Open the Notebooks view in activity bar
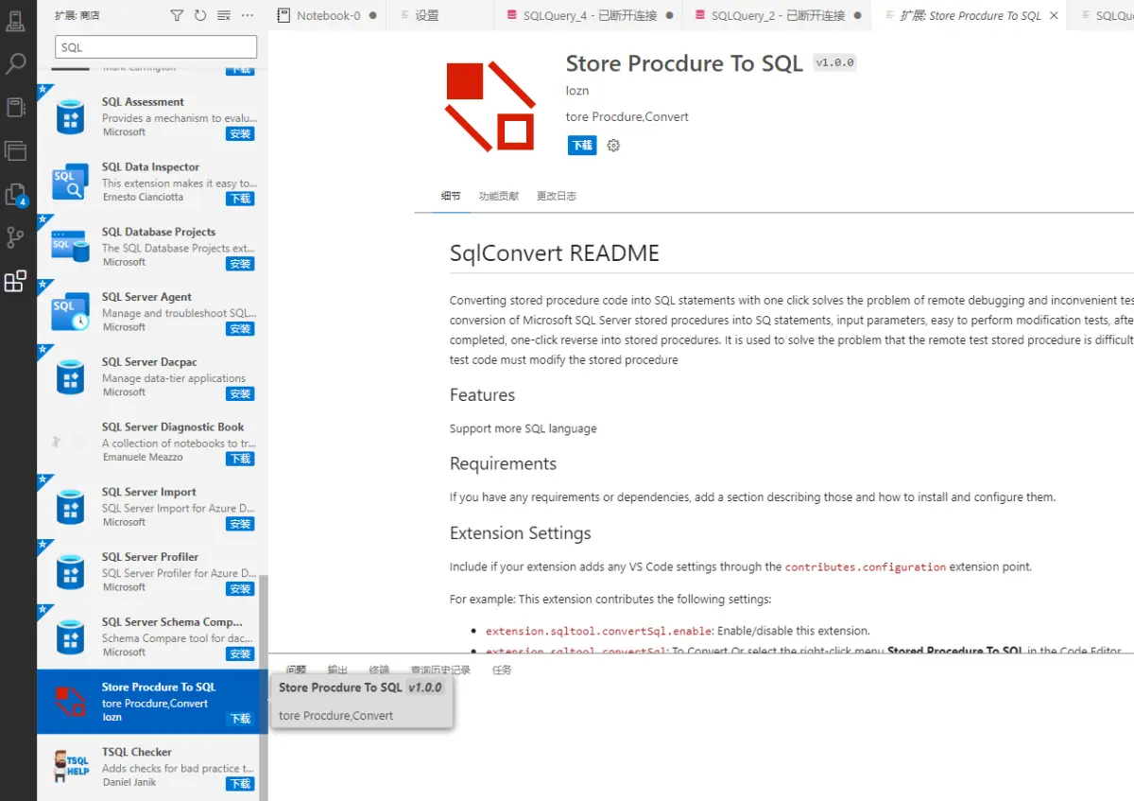This screenshot has width=1134, height=801. pos(16,107)
